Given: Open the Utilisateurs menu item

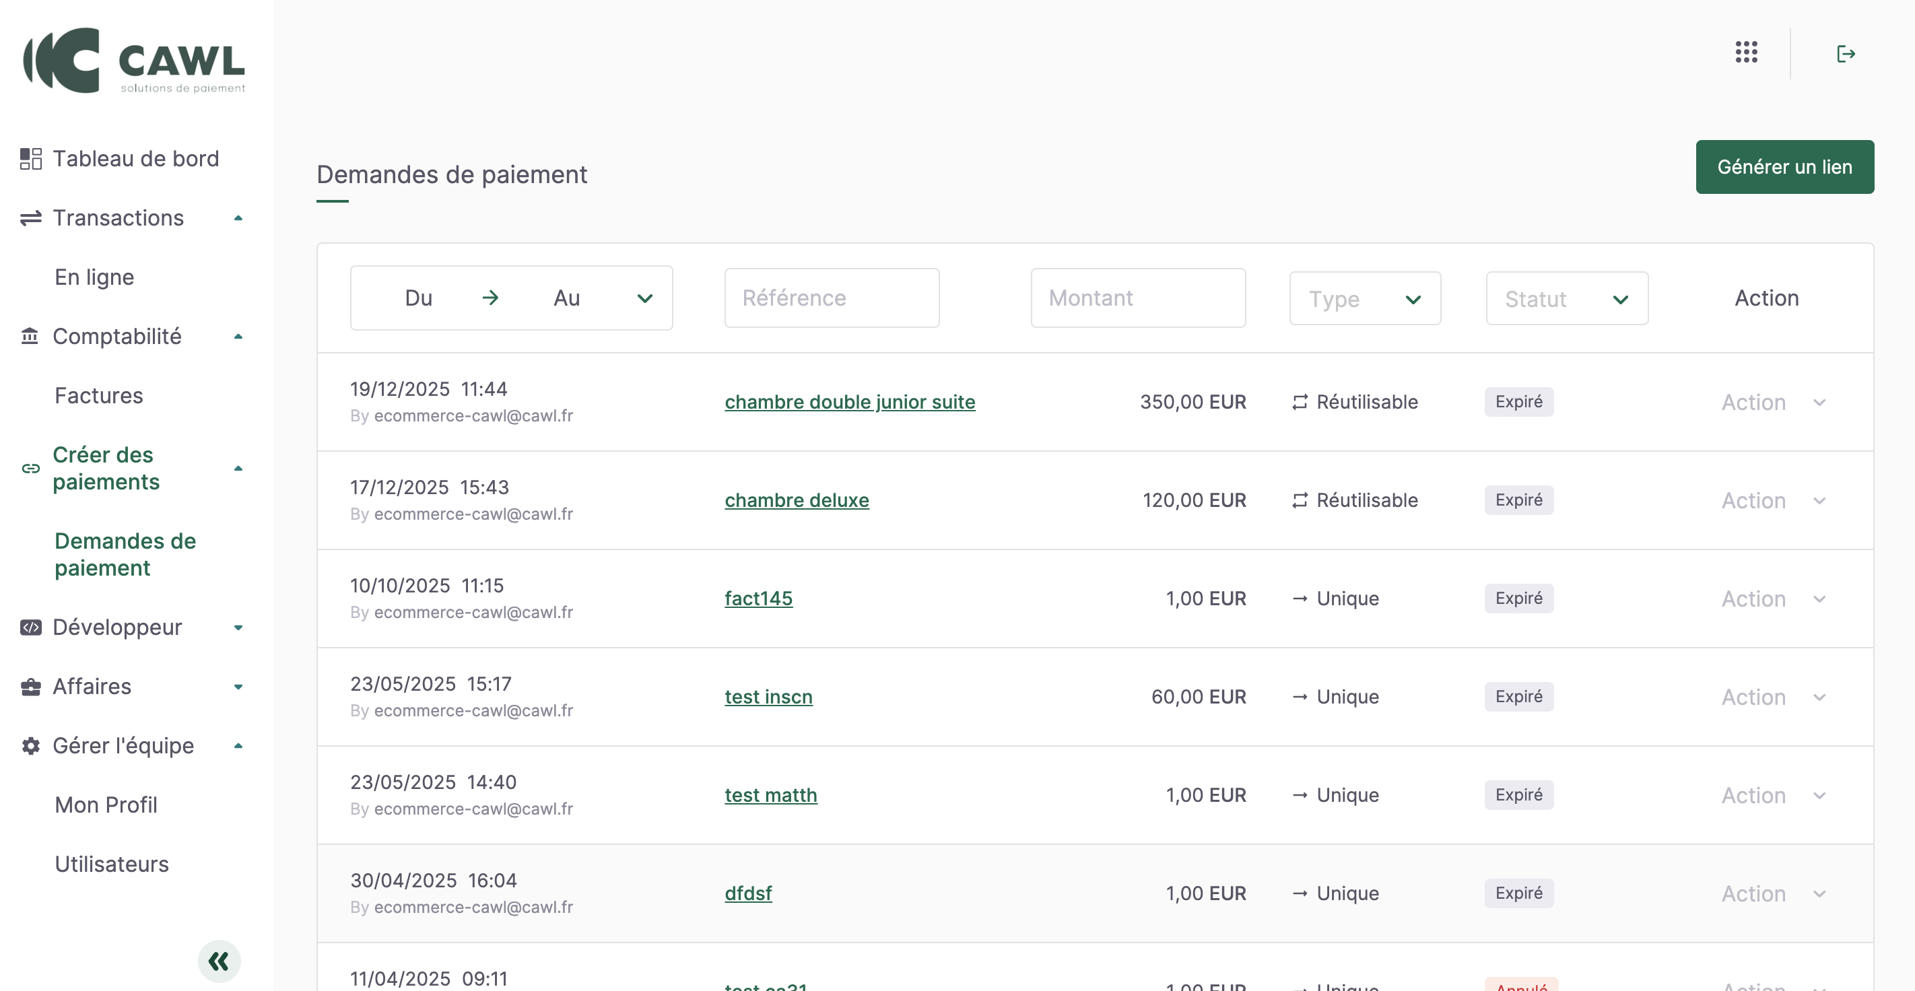Looking at the screenshot, I should point(112,864).
